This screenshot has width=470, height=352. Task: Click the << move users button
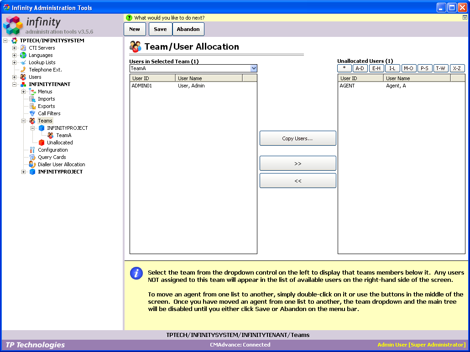click(x=298, y=181)
